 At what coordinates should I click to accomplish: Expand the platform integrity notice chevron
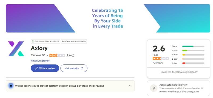pos(130,86)
